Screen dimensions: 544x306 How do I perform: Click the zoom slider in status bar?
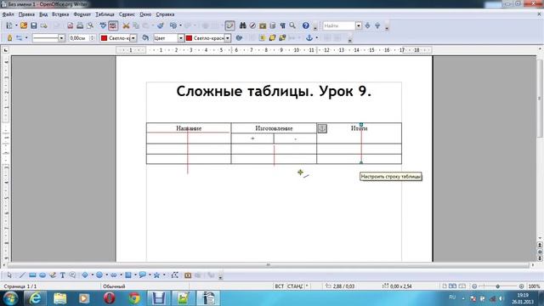pyautogui.click(x=498, y=286)
